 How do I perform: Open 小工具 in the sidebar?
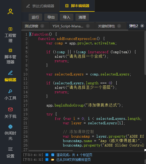tap(10, 95)
